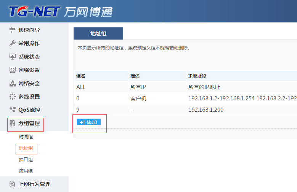The width and height of the screenshot is (297, 192).
Task: Select the 地址组 sidebar link
Action: [x=26, y=148]
